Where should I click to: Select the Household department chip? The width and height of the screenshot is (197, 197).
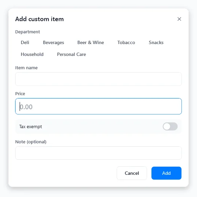click(x=32, y=54)
